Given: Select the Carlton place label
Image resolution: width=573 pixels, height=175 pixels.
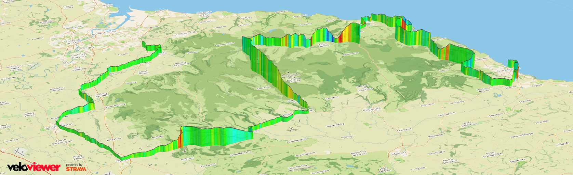Looking at the screenshot, I should [38, 38].
